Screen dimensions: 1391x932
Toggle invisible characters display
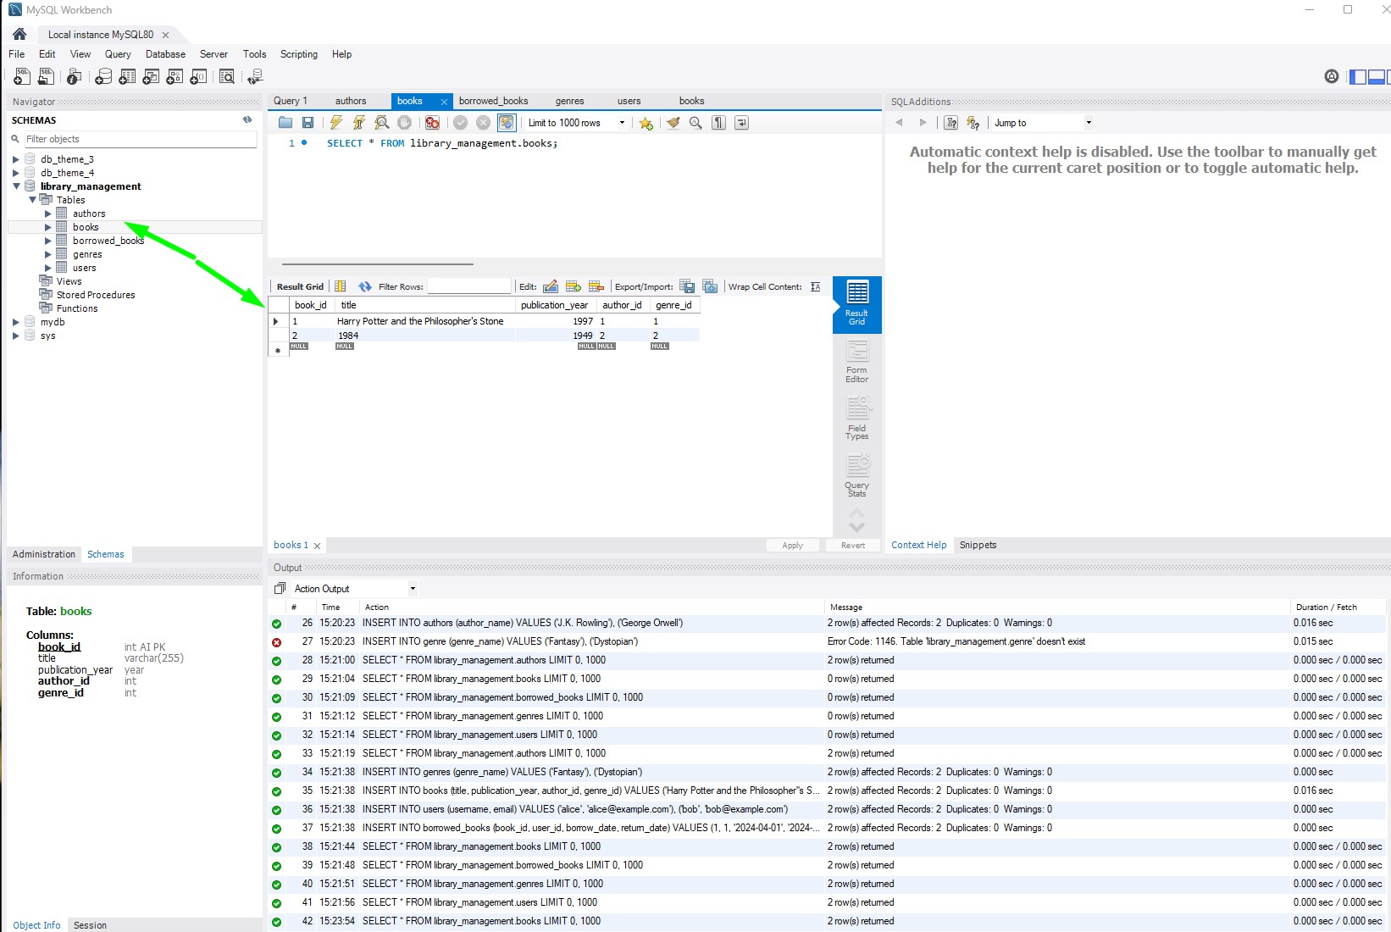(718, 123)
